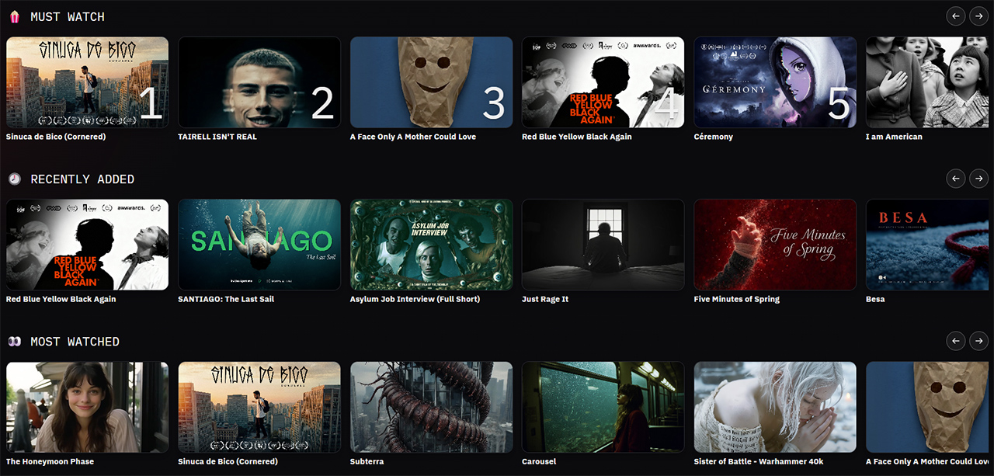Select paper bag face thumbnail ranked 3
The height and width of the screenshot is (476, 994).
(431, 82)
